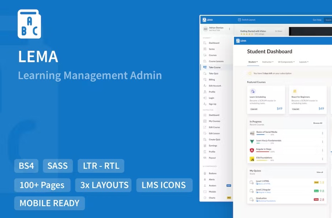
Task: Open Billing via its sidebar icon
Action: 205,80
